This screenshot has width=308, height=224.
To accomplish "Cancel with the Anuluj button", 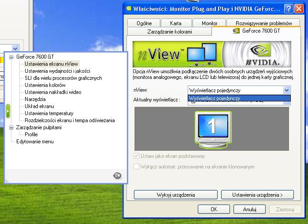I will coord(249,209).
